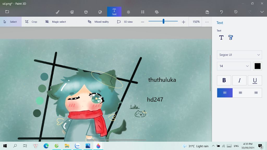This screenshot has height=150, width=267.
Task: Activate Magic select
Action: coord(56,22)
